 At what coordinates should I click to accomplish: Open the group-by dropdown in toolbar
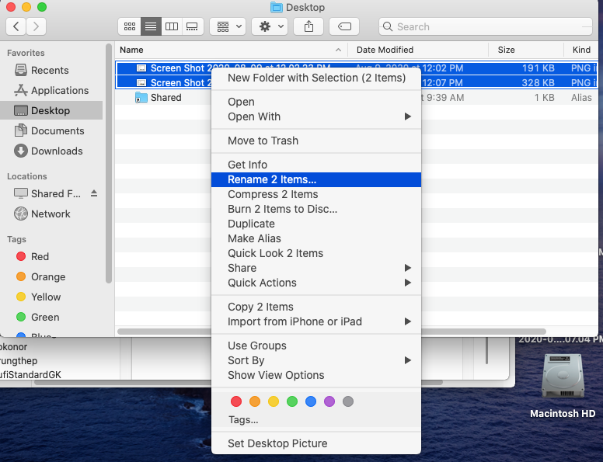[228, 26]
